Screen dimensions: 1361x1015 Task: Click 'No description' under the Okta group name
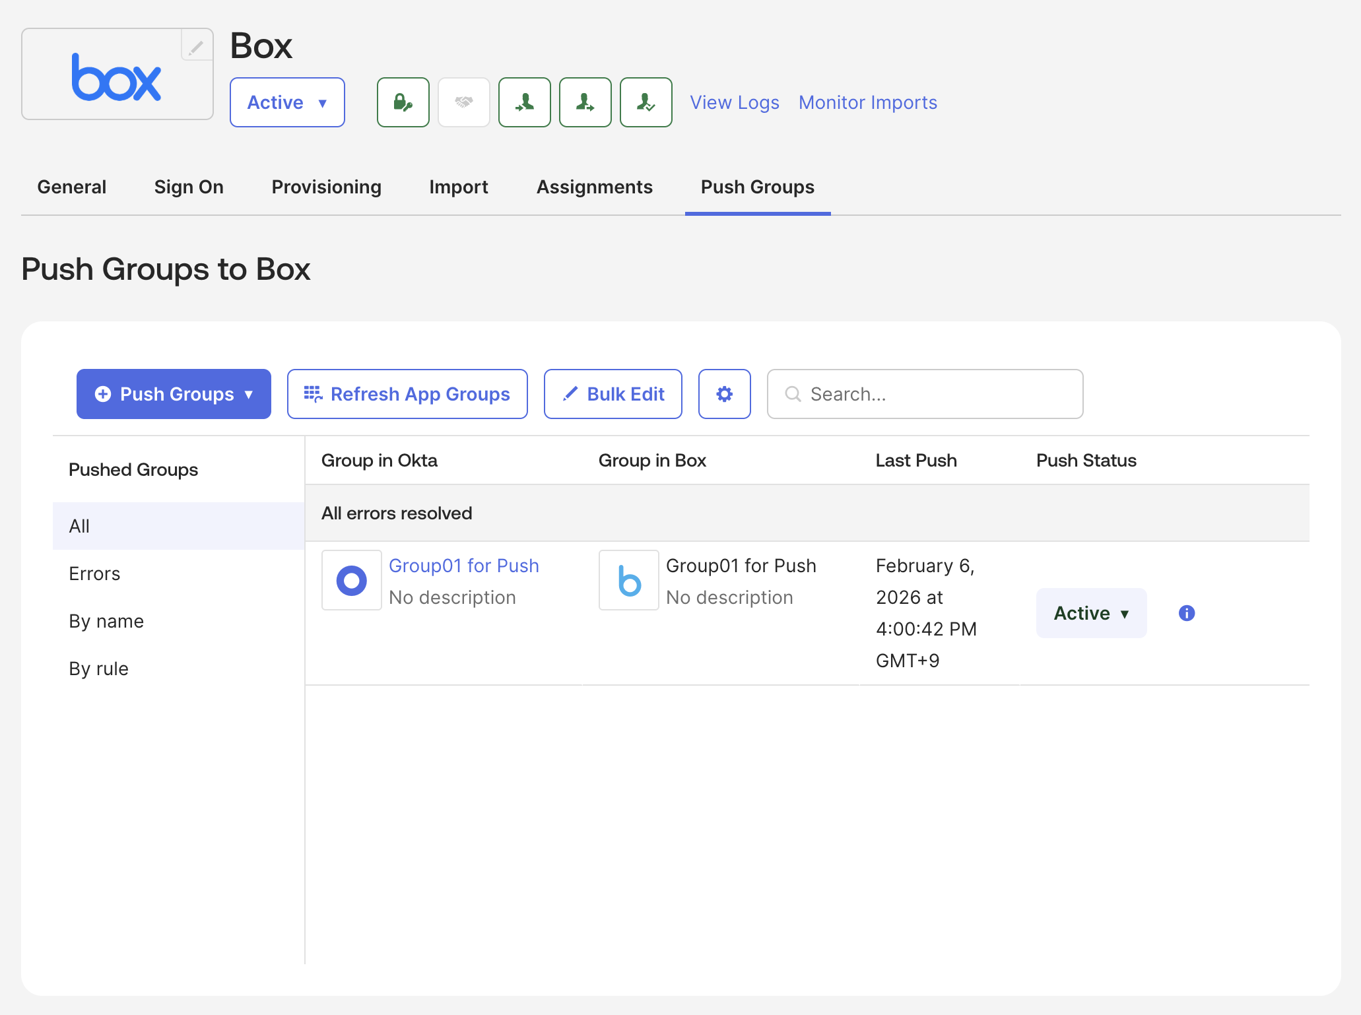pos(452,597)
